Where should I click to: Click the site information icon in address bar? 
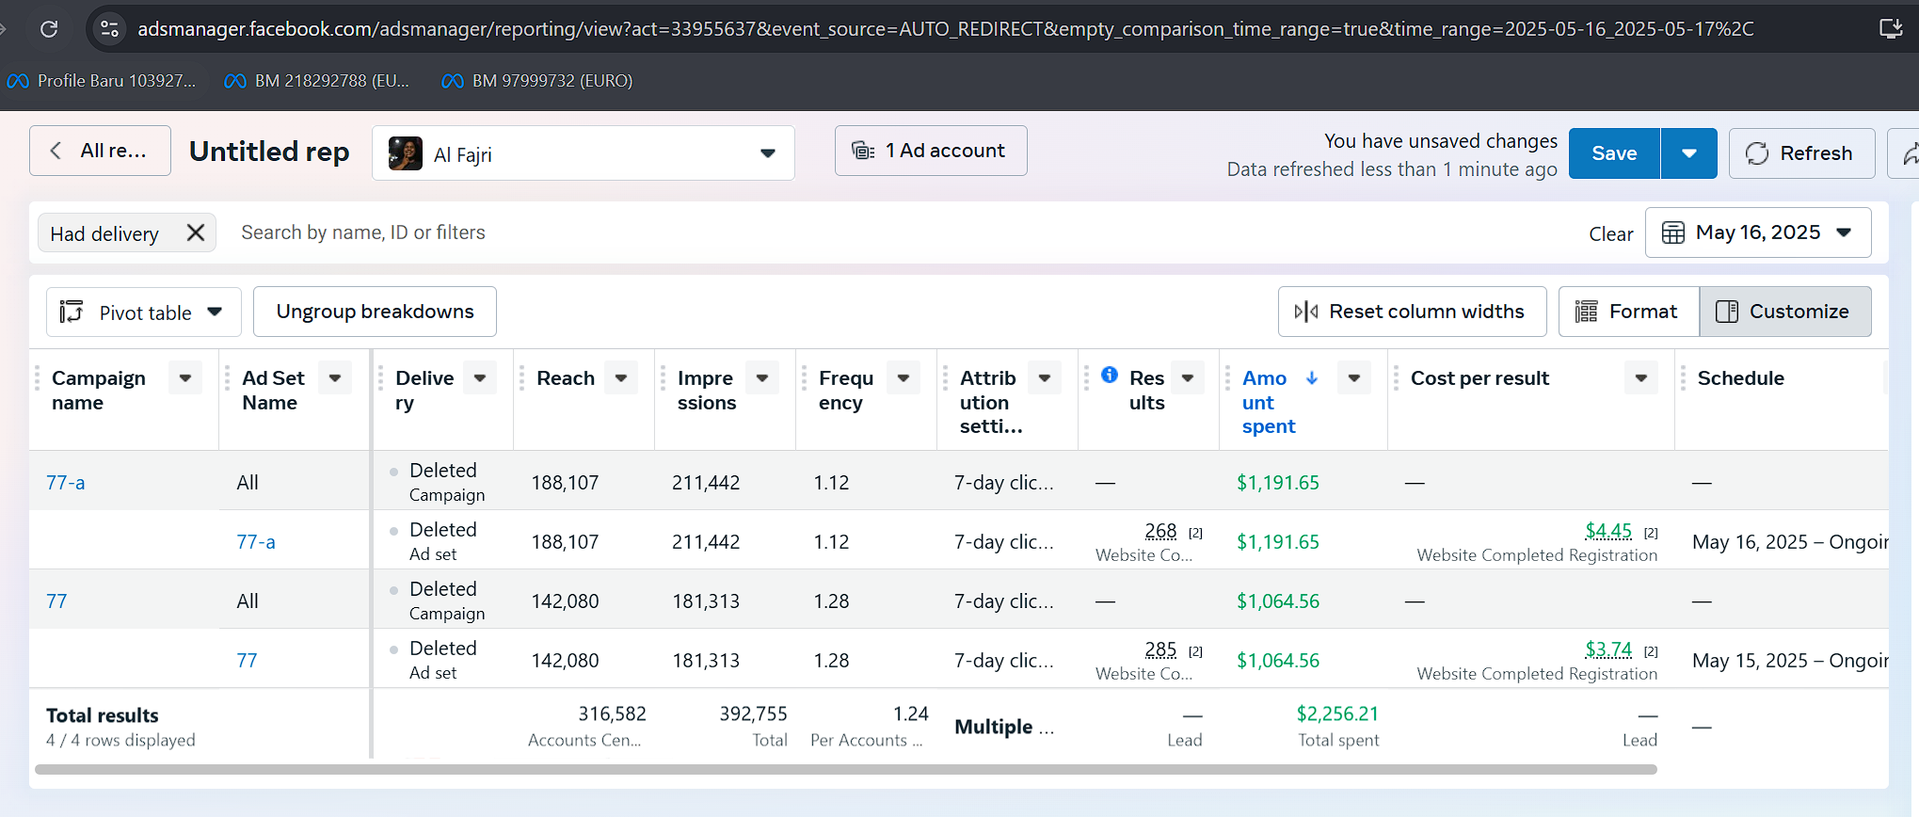[x=109, y=29]
